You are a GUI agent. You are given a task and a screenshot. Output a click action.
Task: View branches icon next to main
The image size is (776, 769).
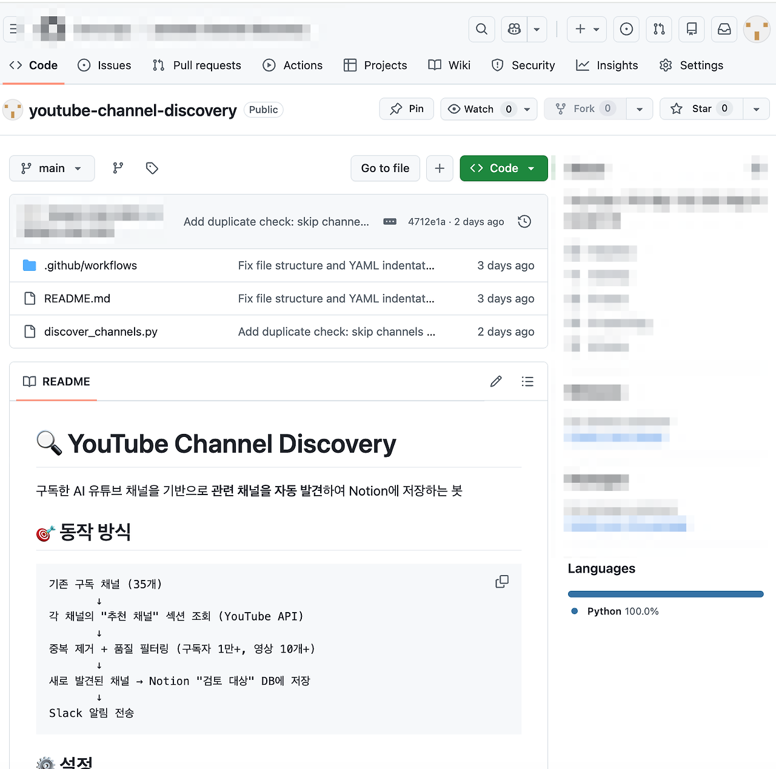coord(118,168)
